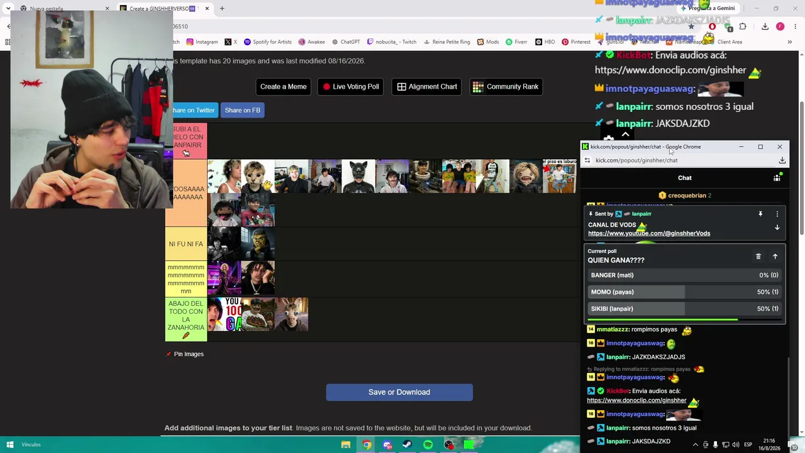Click the Start button on the taskbar
The height and width of the screenshot is (453, 805).
[10, 445]
